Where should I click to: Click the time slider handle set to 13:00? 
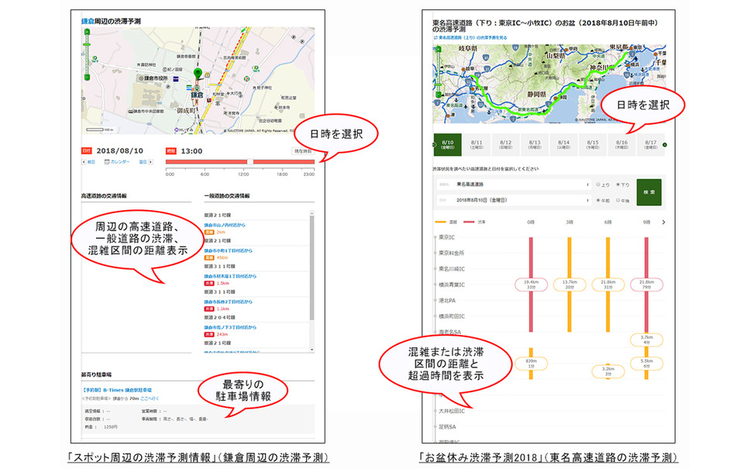click(251, 162)
